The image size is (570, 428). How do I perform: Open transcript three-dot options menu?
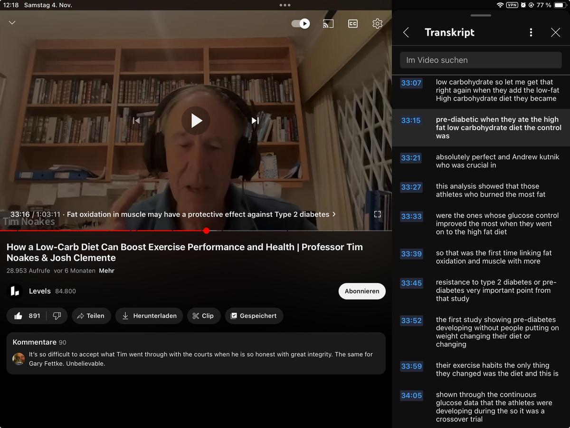point(531,32)
